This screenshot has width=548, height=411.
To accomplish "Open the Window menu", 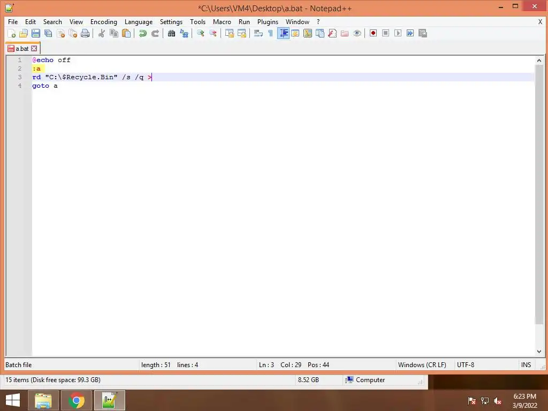I will point(298,21).
